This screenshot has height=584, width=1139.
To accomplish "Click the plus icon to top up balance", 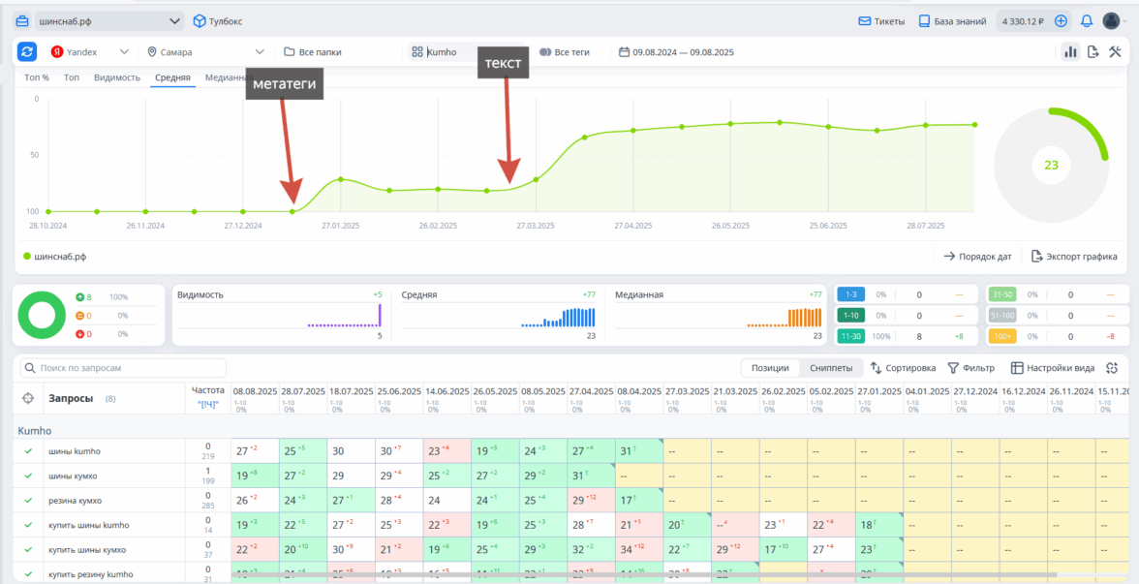I will coord(1061,21).
